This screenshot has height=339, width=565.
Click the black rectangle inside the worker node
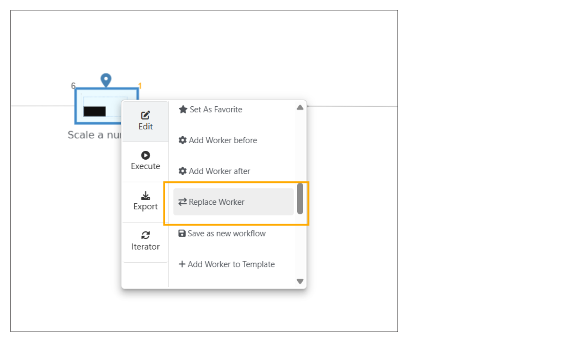tap(95, 111)
